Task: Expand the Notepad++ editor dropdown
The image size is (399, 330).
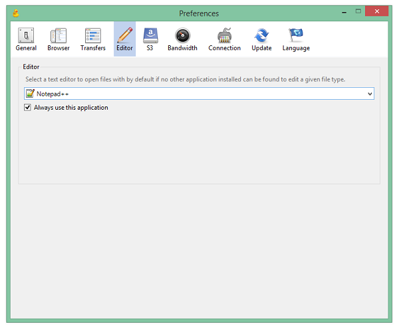Action: click(x=370, y=94)
